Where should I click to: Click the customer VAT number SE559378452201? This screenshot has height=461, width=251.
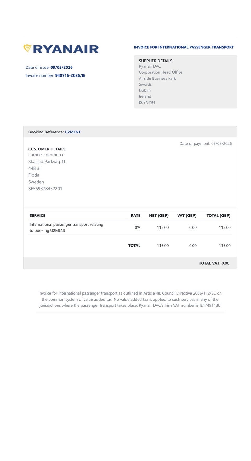point(45,189)
